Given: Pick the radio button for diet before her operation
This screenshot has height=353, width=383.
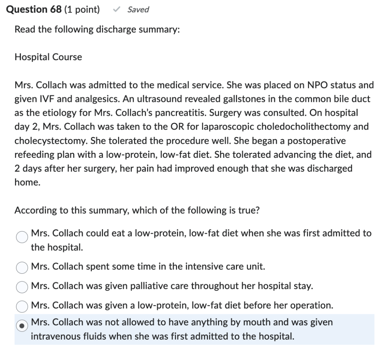Looking at the screenshot, I should (22, 306).
